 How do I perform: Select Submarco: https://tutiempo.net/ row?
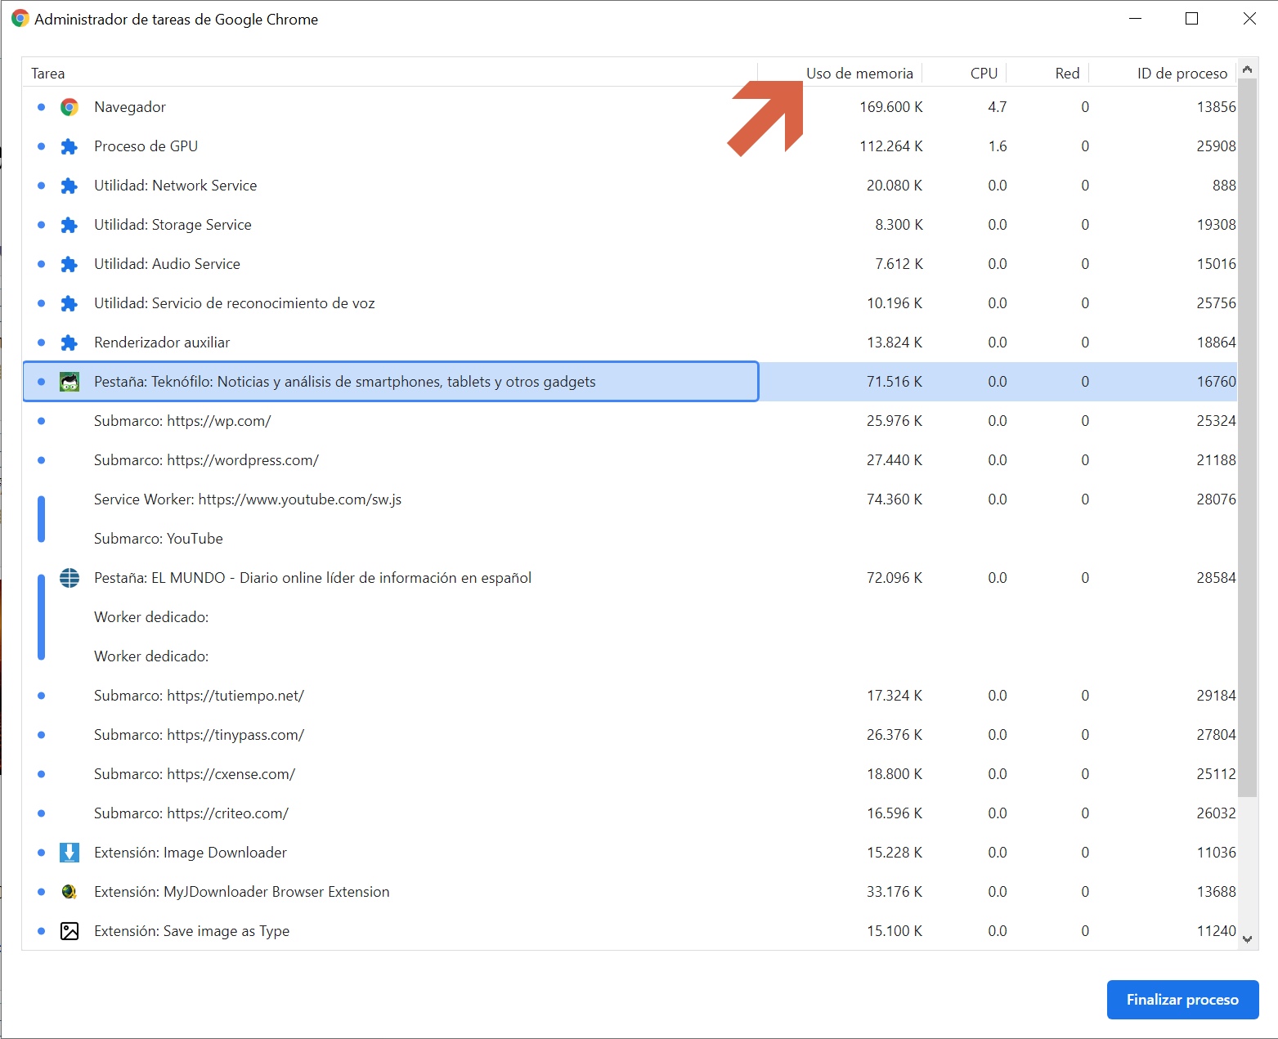630,696
